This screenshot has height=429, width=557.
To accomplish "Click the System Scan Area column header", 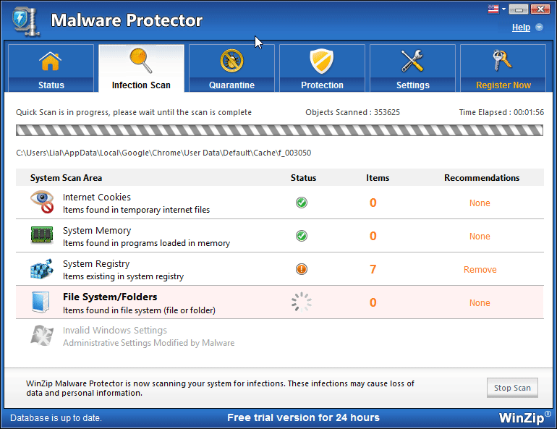I will click(x=66, y=178).
